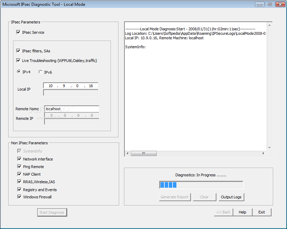Uncheck the Windows Firewall option
The height and width of the screenshot is (229, 287).
click(19, 197)
